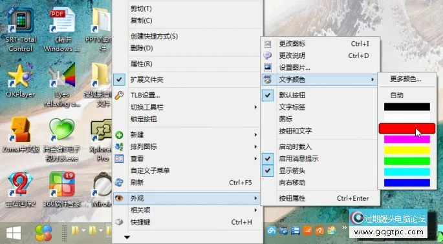Click the green plus icon beside 新建
This screenshot has height=244, width=443.
coord(119,135)
